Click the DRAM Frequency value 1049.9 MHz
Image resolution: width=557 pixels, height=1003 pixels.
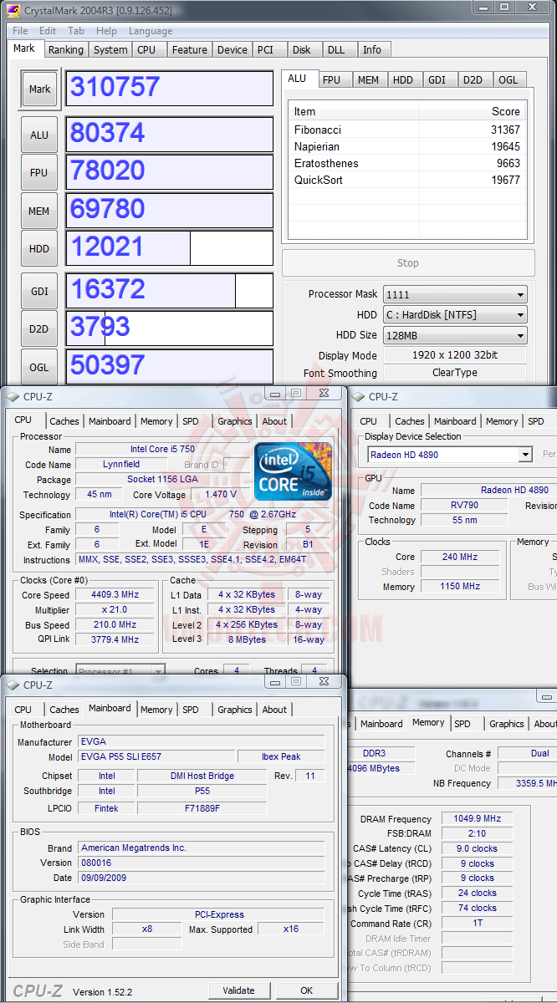[479, 819]
